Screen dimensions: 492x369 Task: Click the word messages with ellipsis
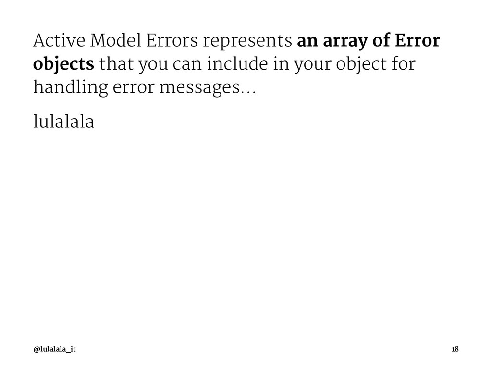pyautogui.click(x=208, y=88)
